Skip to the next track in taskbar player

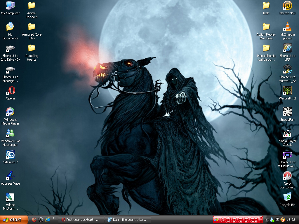[246, 220]
